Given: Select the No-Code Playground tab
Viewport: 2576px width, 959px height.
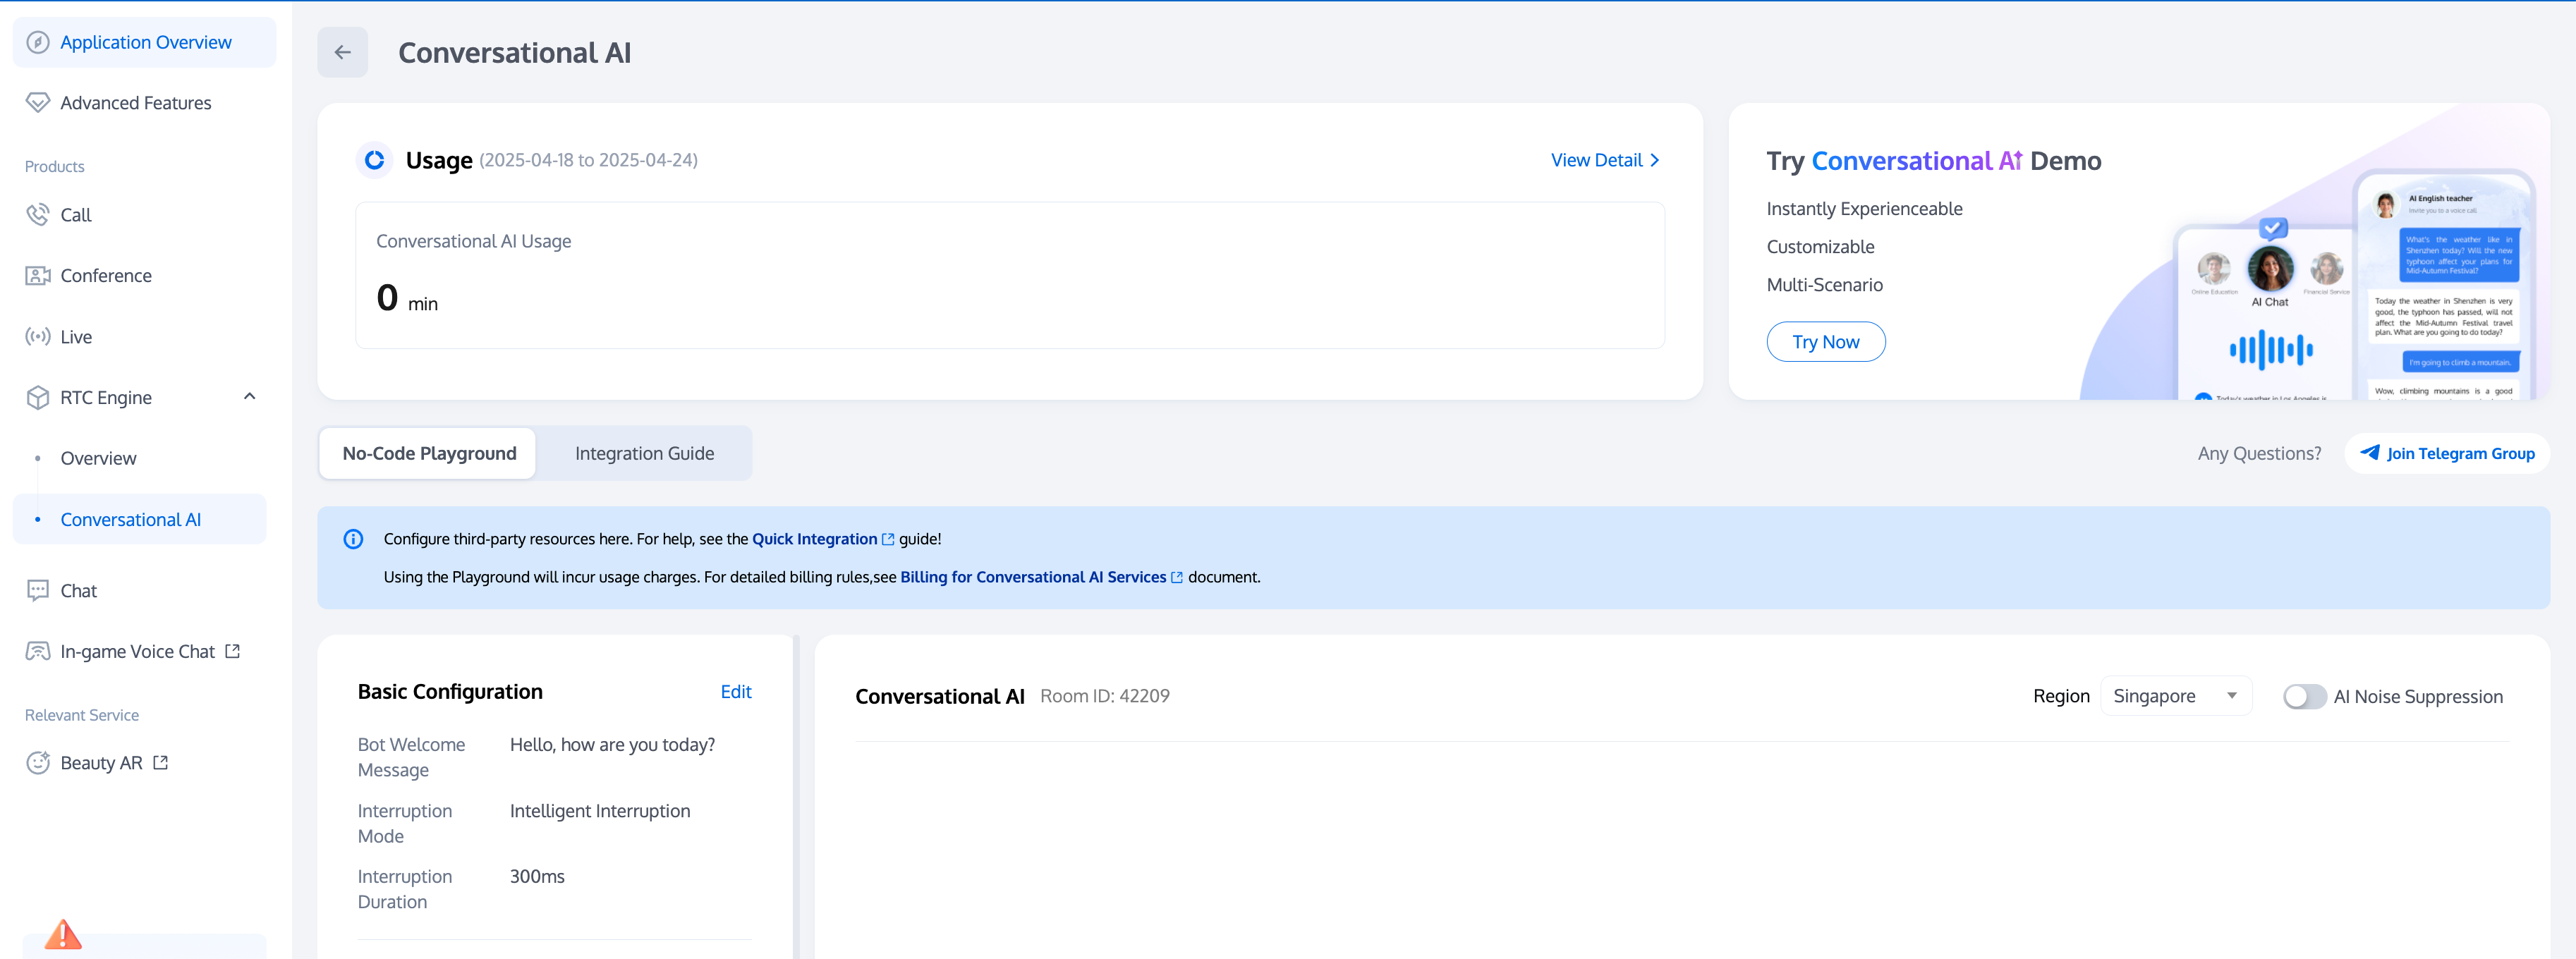Looking at the screenshot, I should coord(429,454).
